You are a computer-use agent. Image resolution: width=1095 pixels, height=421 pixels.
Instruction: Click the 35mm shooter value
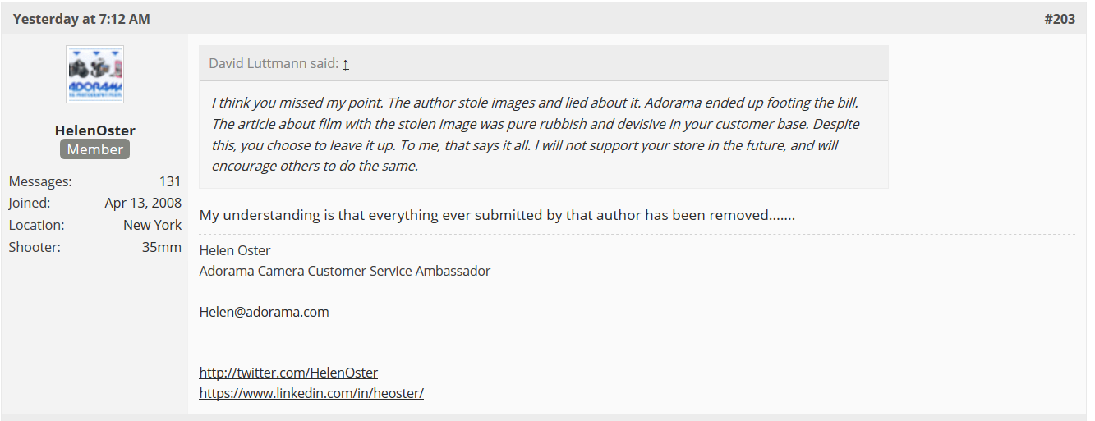pyautogui.click(x=162, y=246)
